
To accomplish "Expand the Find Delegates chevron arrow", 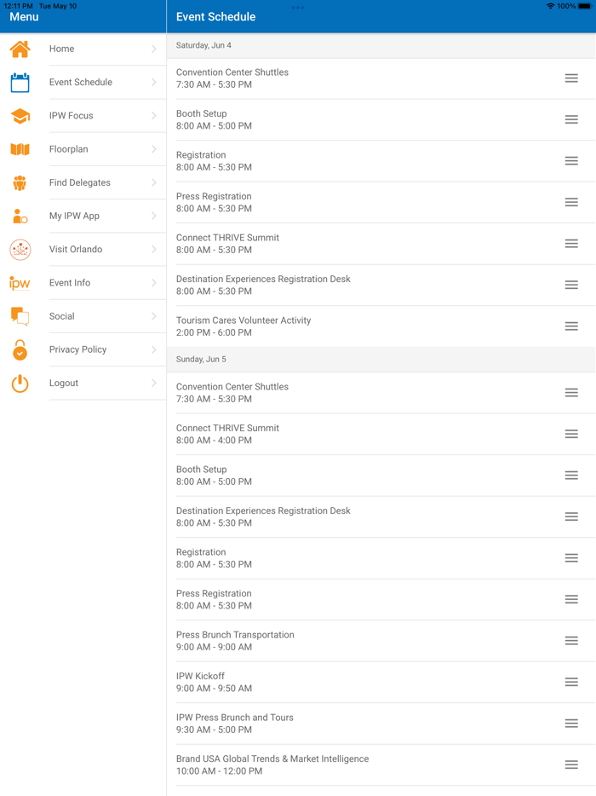I will click(153, 182).
